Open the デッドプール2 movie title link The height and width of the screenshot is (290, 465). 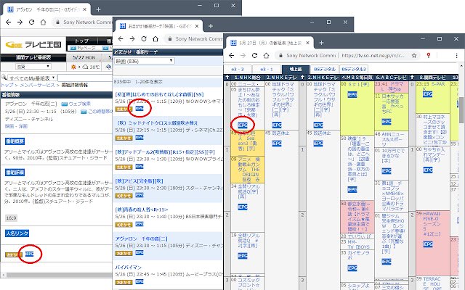click(x=165, y=152)
